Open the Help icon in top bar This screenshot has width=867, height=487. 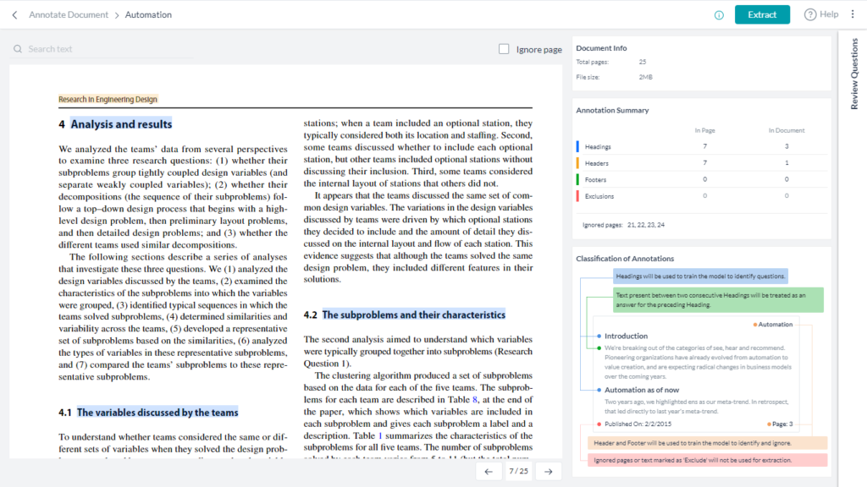tap(810, 14)
